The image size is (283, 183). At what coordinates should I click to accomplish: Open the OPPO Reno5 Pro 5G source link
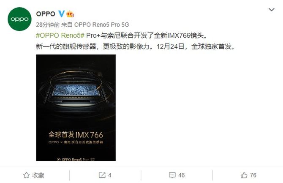[102, 25]
